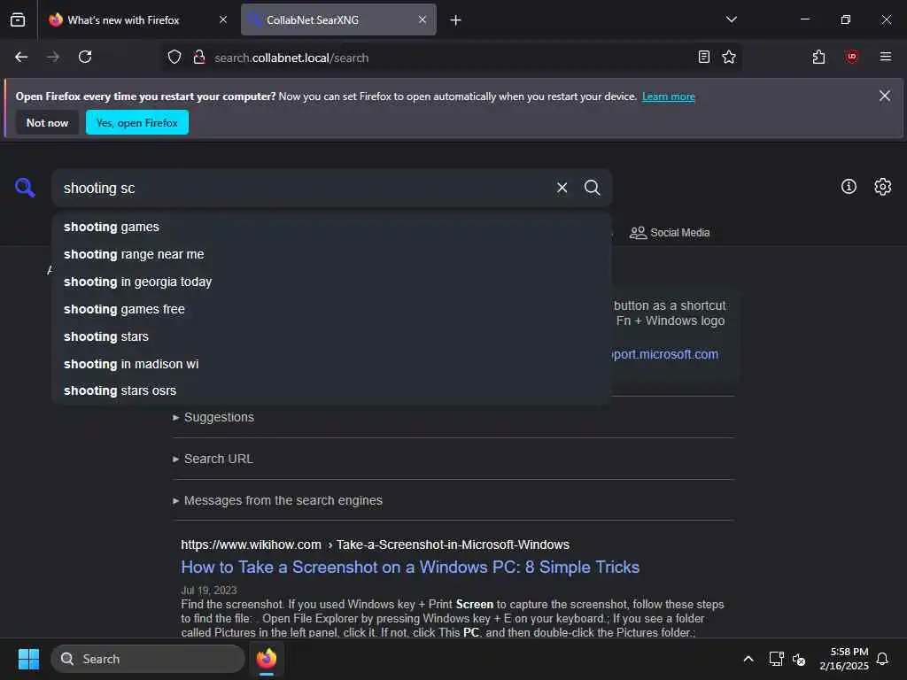Open notifications bell in taskbar
907x680 pixels.
point(882,659)
